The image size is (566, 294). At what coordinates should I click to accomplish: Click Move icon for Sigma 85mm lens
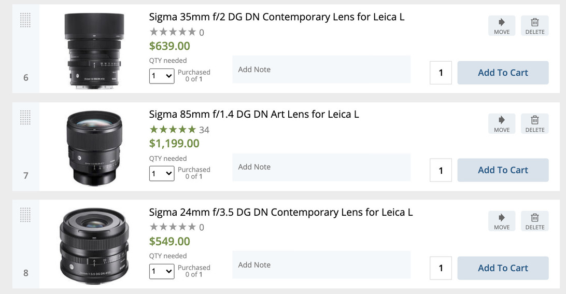tap(502, 123)
